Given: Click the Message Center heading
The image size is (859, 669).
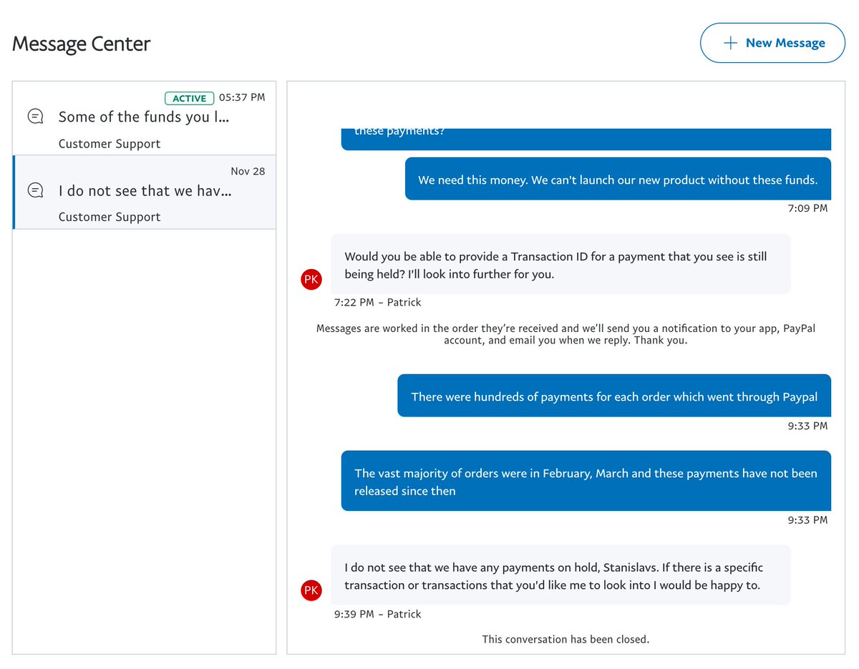Looking at the screenshot, I should click(82, 44).
